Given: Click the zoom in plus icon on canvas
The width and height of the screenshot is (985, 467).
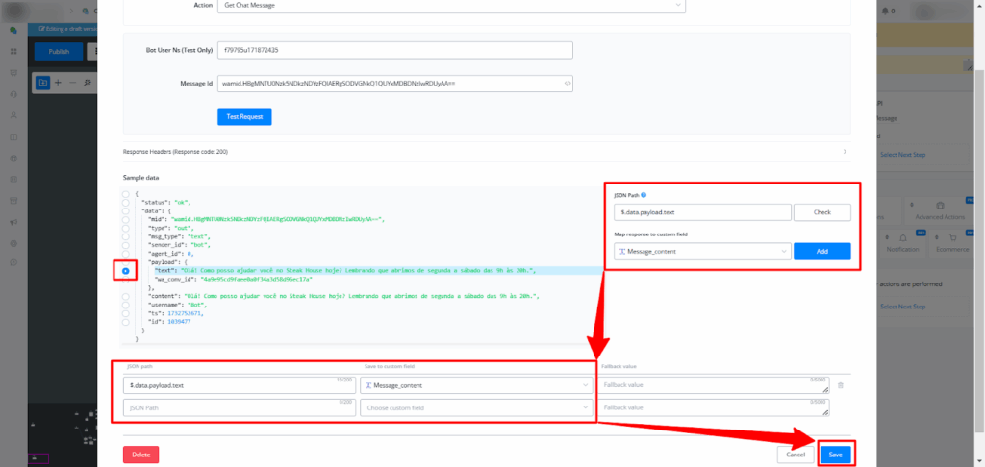Looking at the screenshot, I should tap(58, 83).
